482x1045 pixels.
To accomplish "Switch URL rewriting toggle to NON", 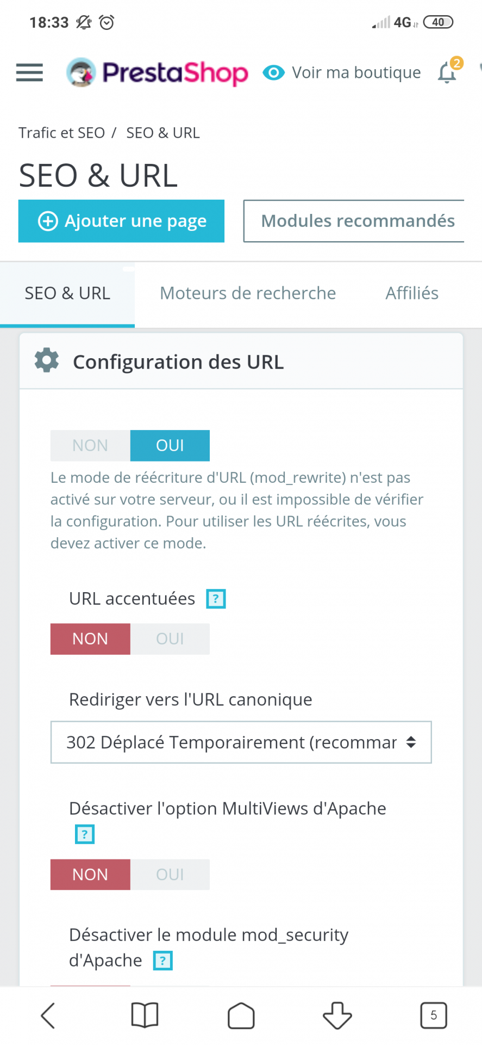I will (90, 445).
